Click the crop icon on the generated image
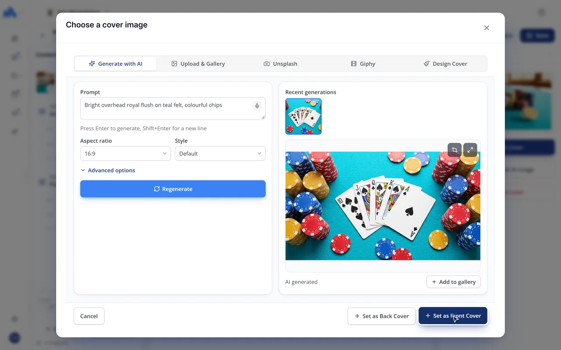 click(x=454, y=150)
